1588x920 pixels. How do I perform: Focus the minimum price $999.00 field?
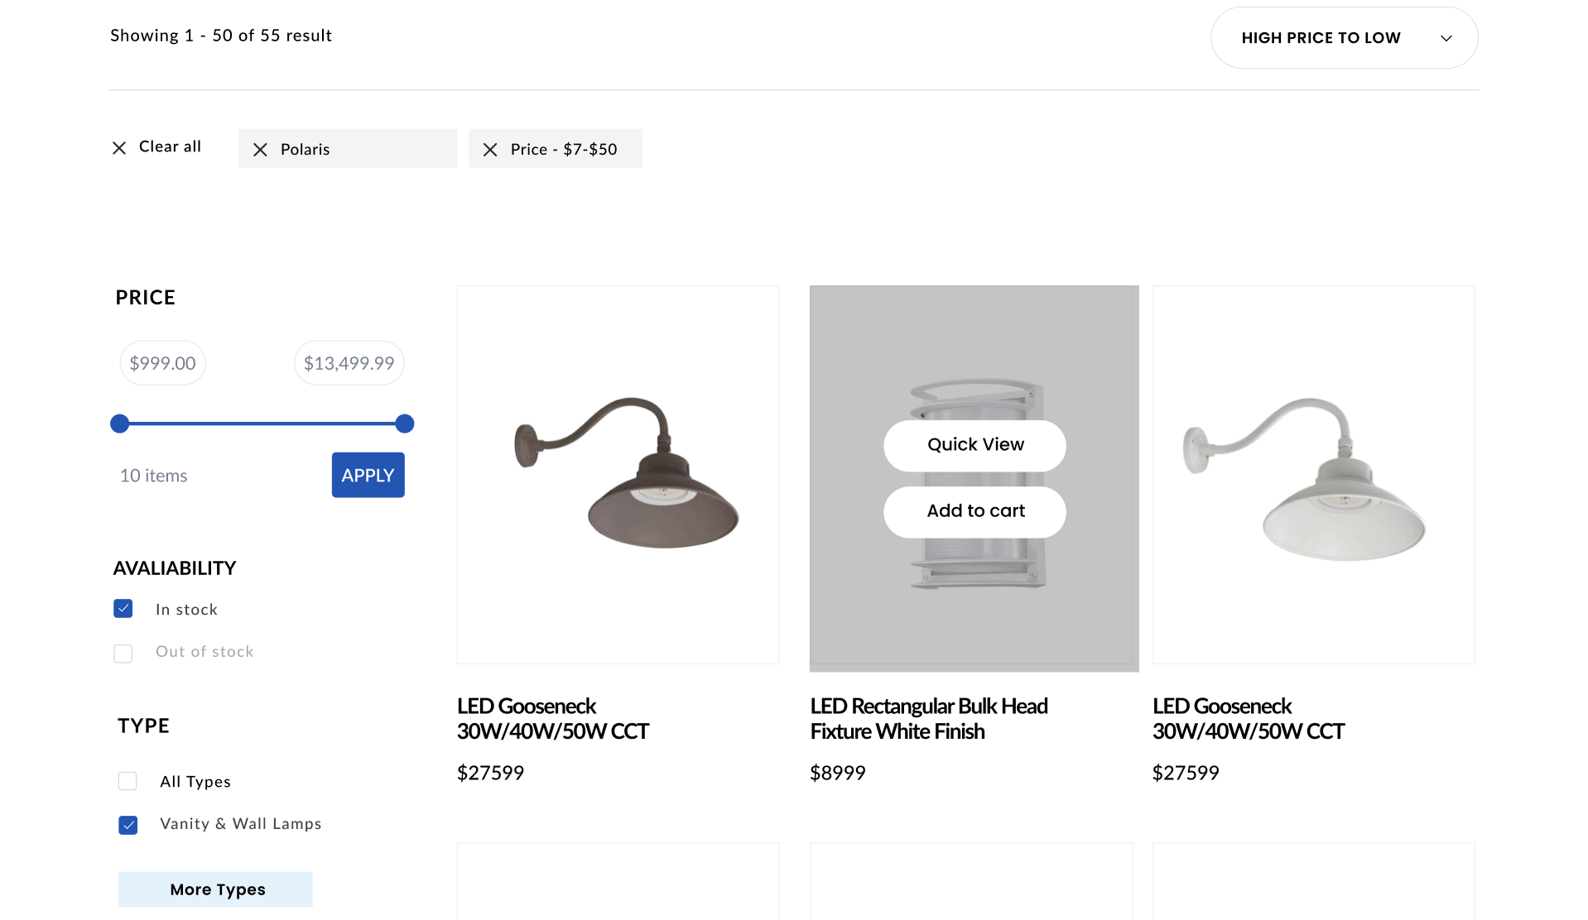tap(163, 363)
